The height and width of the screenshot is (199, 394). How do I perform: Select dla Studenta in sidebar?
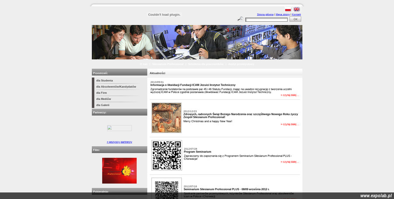(105, 80)
